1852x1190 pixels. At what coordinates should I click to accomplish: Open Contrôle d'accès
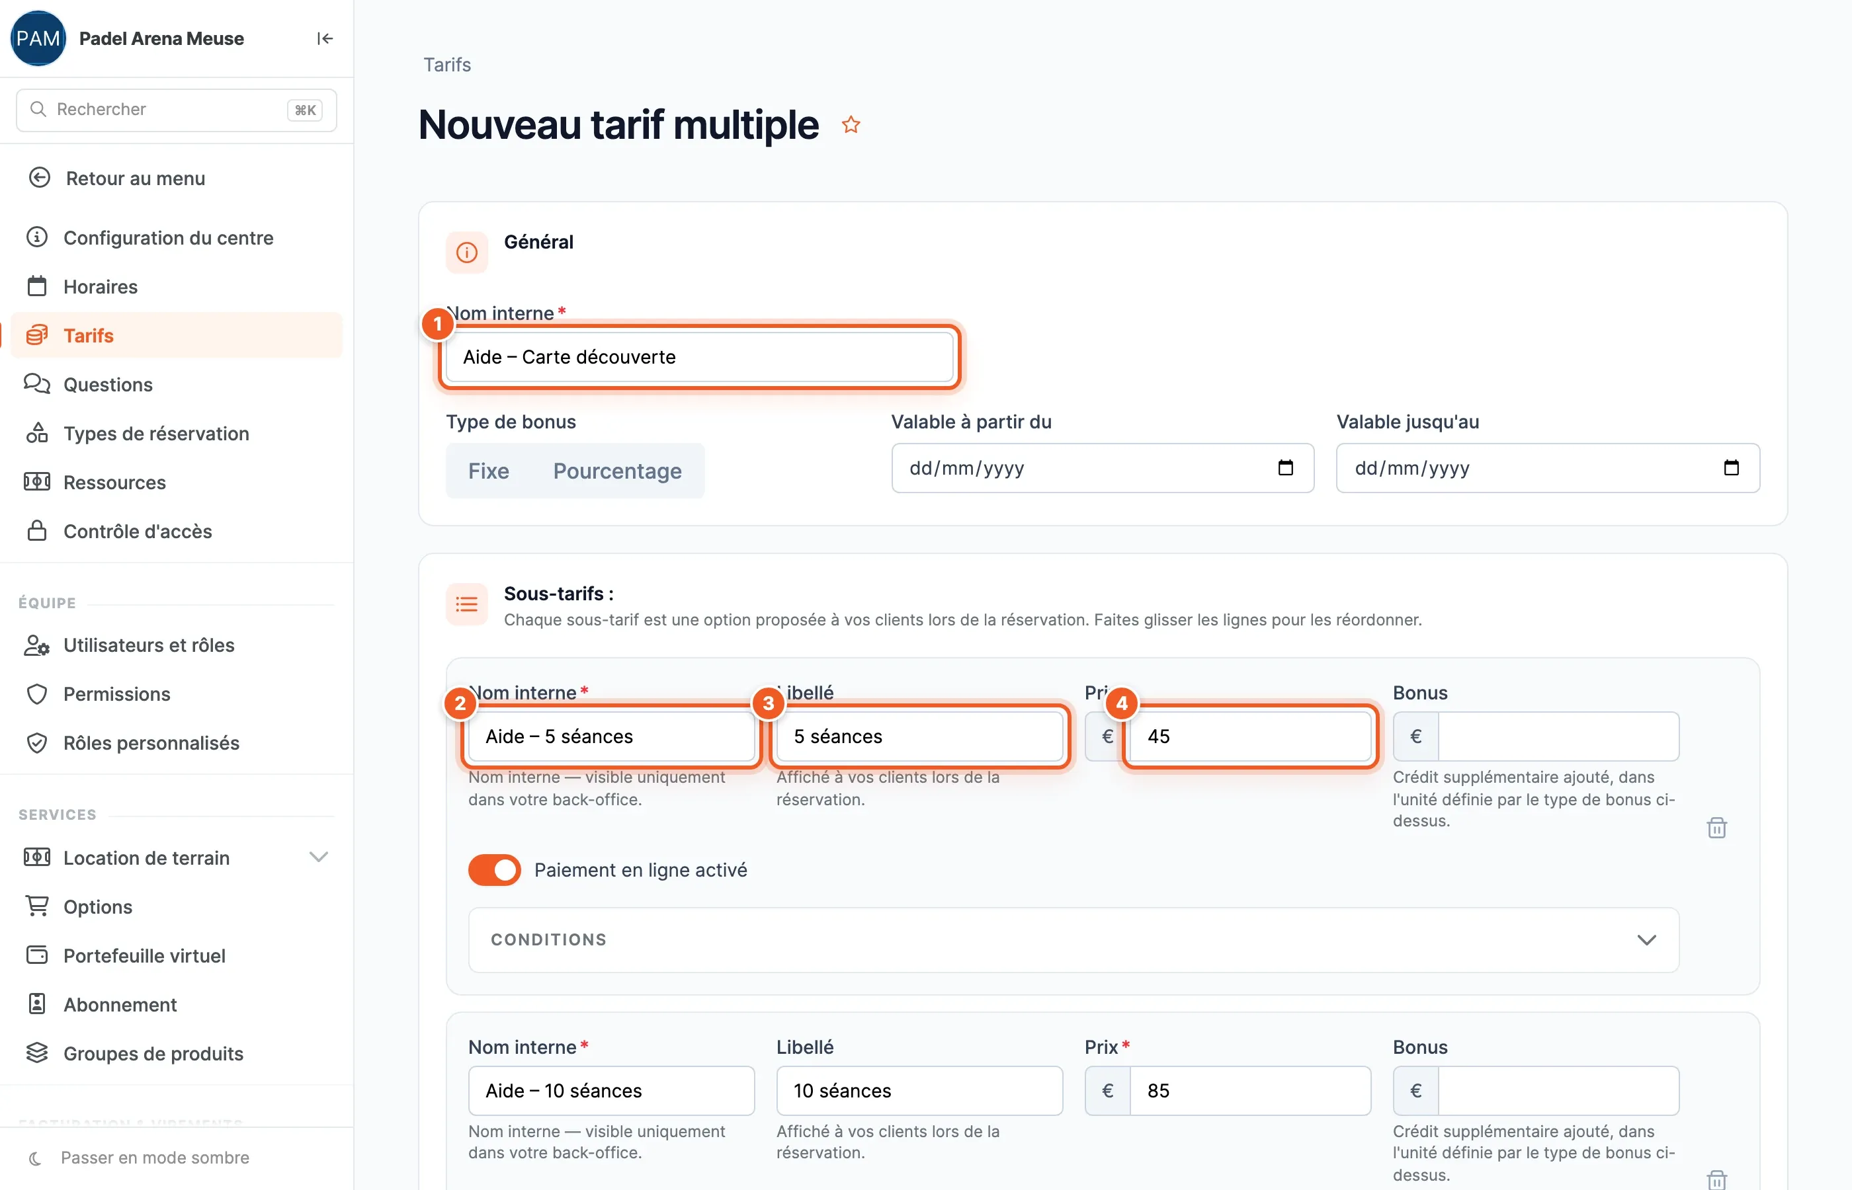point(176,531)
